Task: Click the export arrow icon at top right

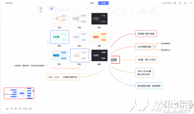Action: [180, 3]
